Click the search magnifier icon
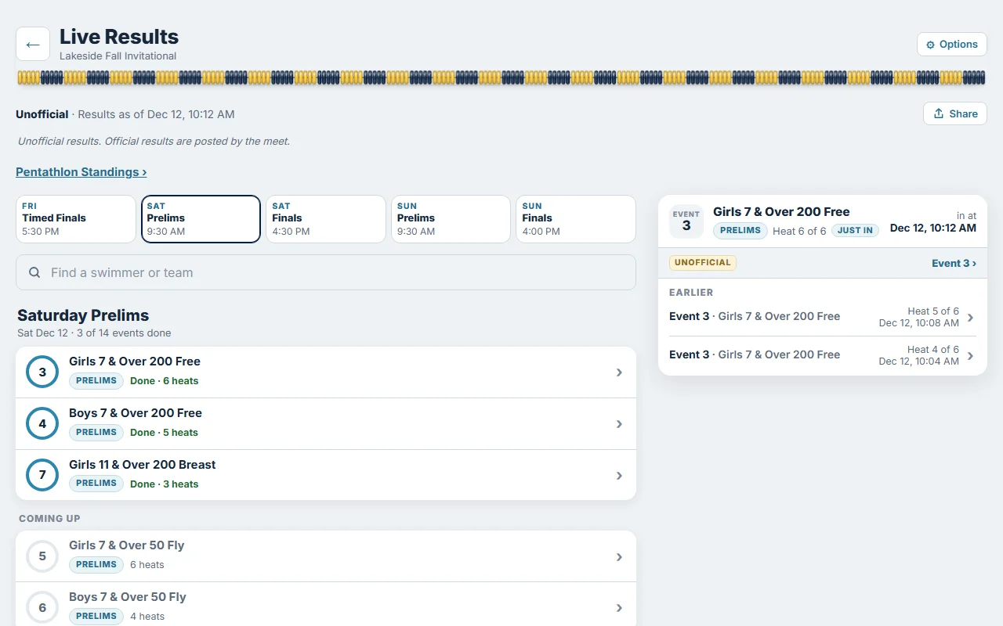 [34, 273]
